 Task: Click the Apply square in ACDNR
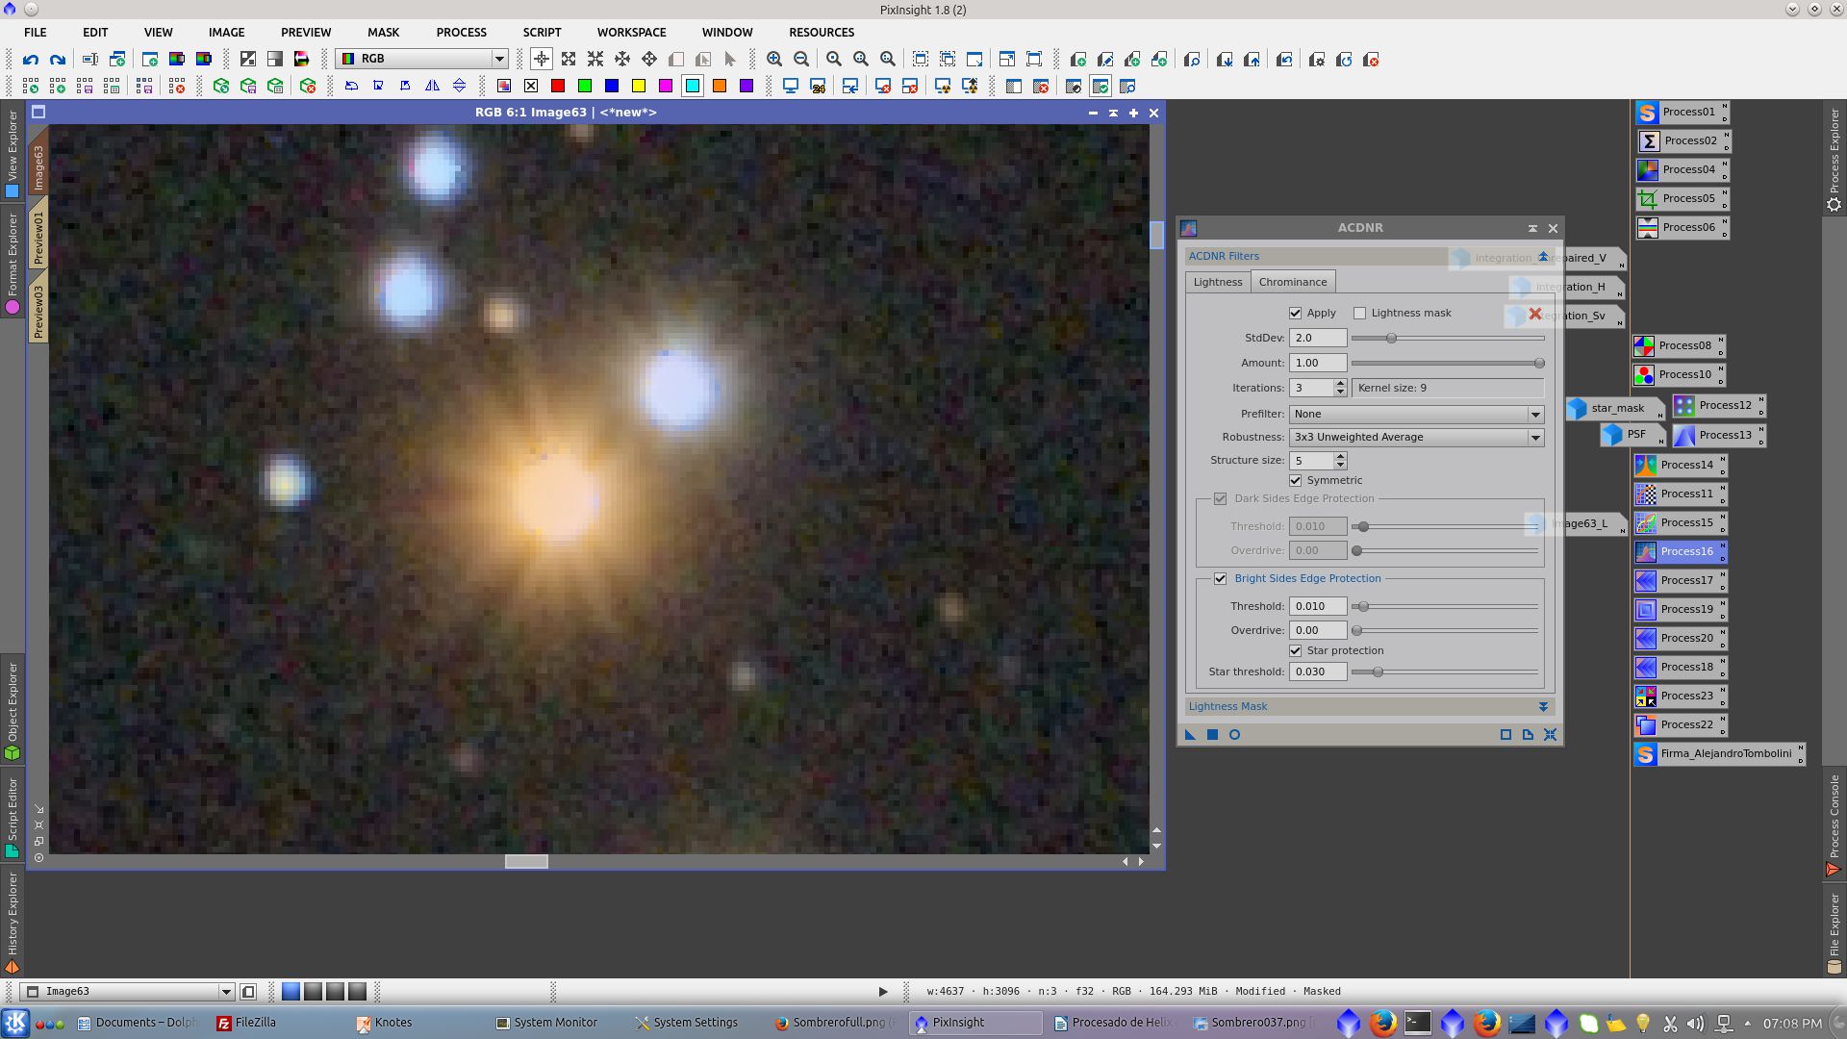pos(1212,735)
